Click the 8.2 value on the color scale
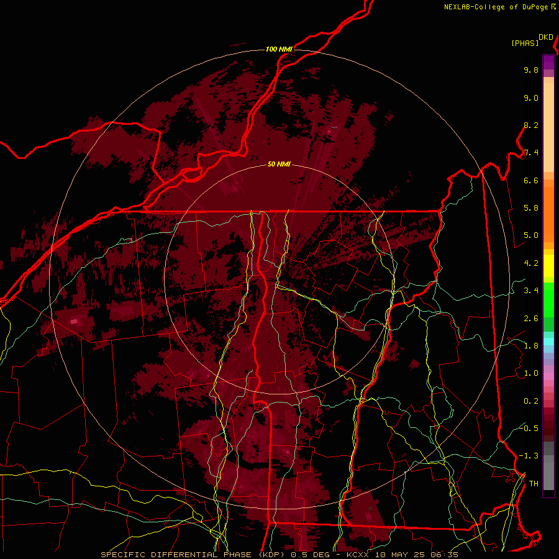 pos(531,125)
